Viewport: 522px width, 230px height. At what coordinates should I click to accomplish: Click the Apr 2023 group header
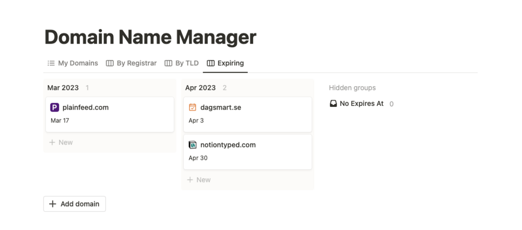point(200,88)
